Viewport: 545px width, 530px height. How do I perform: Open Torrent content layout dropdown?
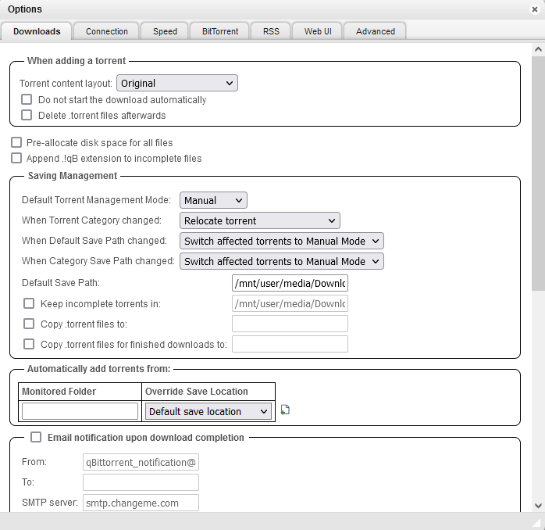point(177,83)
